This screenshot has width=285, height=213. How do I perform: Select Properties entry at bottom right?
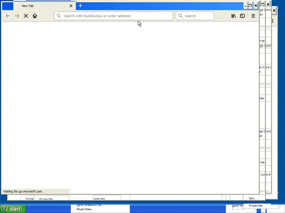pos(255,206)
